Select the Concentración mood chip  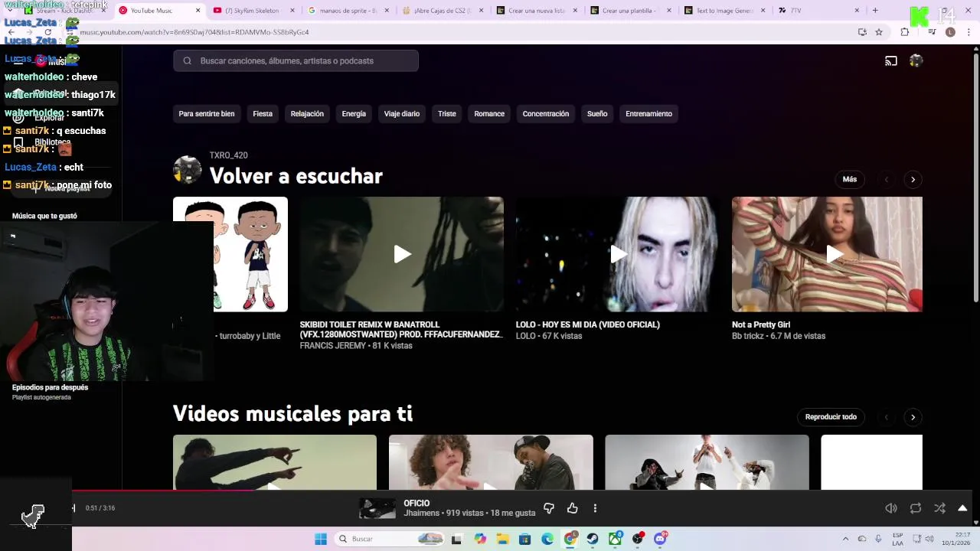pos(546,114)
